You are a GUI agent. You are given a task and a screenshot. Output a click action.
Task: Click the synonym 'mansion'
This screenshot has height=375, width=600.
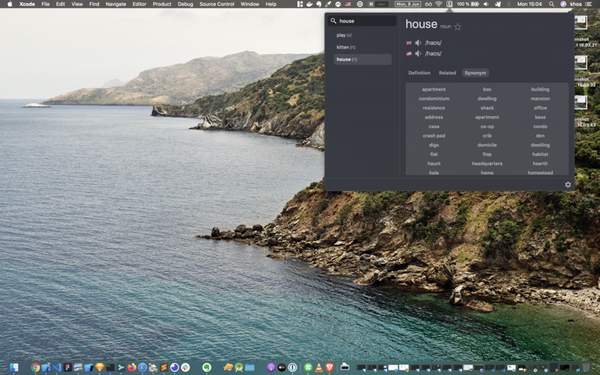click(540, 99)
